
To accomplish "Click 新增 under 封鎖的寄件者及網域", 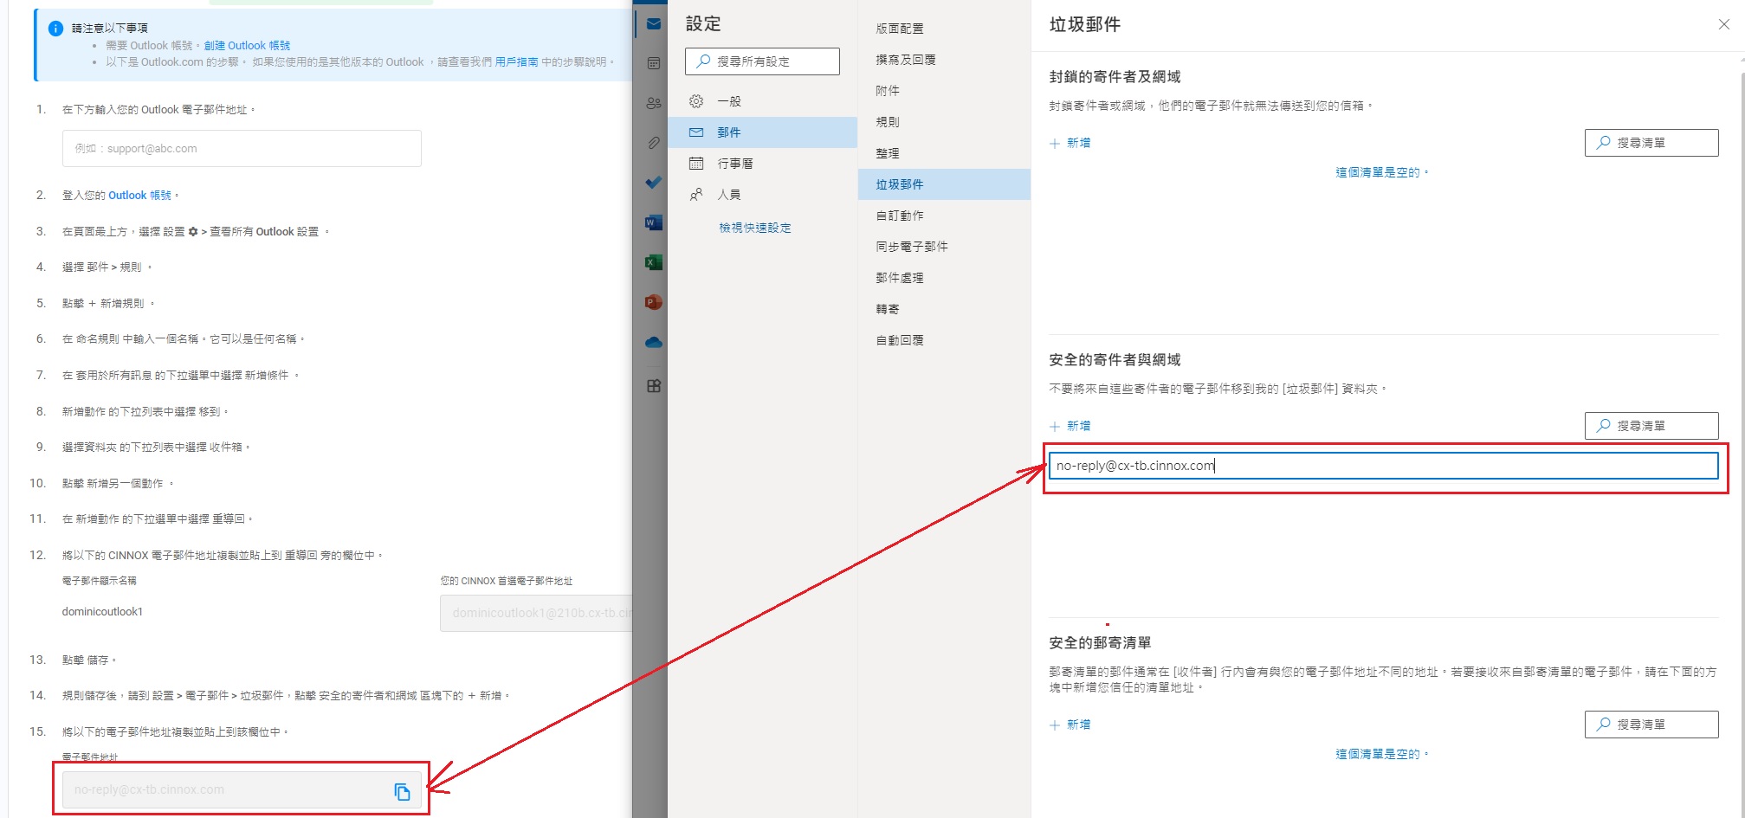I will (1070, 143).
